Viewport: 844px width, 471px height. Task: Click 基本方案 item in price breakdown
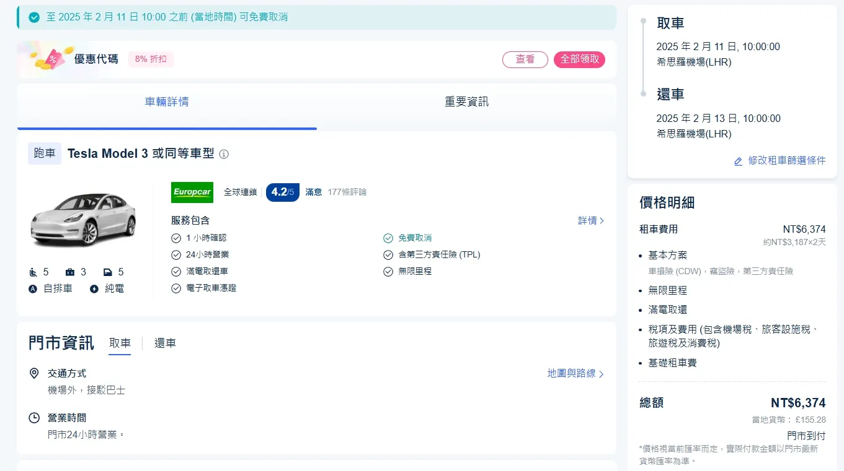668,256
